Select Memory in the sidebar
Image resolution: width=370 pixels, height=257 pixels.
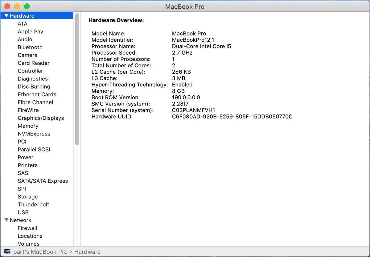28,126
